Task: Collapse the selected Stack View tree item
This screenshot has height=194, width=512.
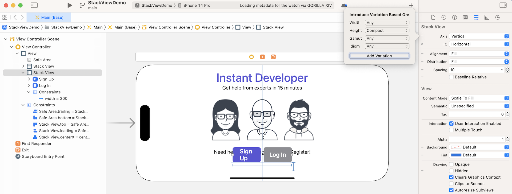Action: (23, 73)
